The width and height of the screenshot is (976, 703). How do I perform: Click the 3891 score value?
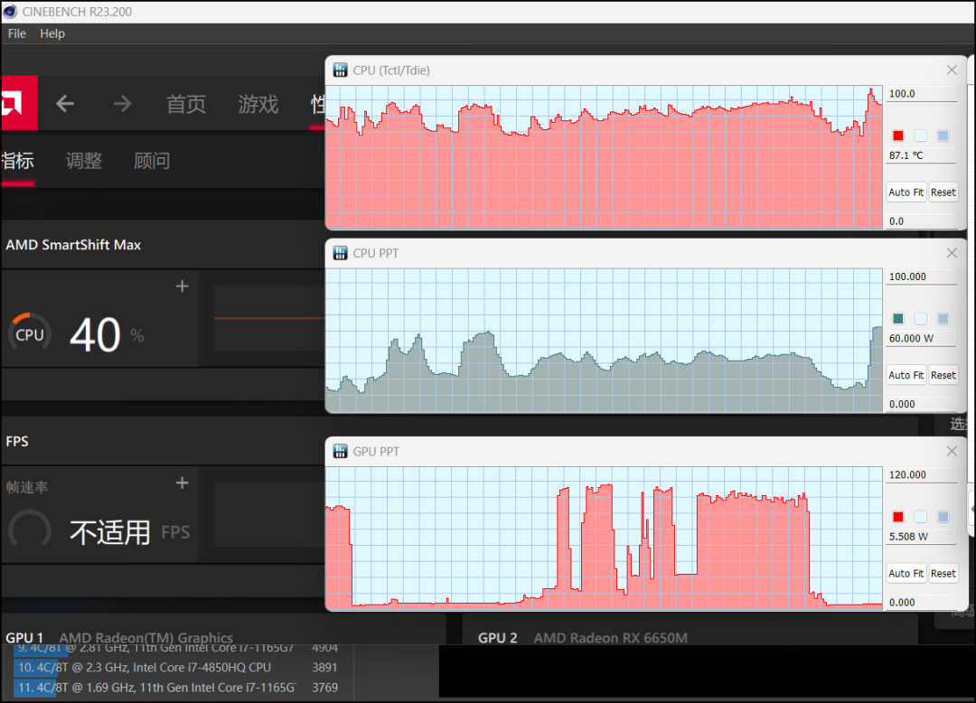click(325, 668)
